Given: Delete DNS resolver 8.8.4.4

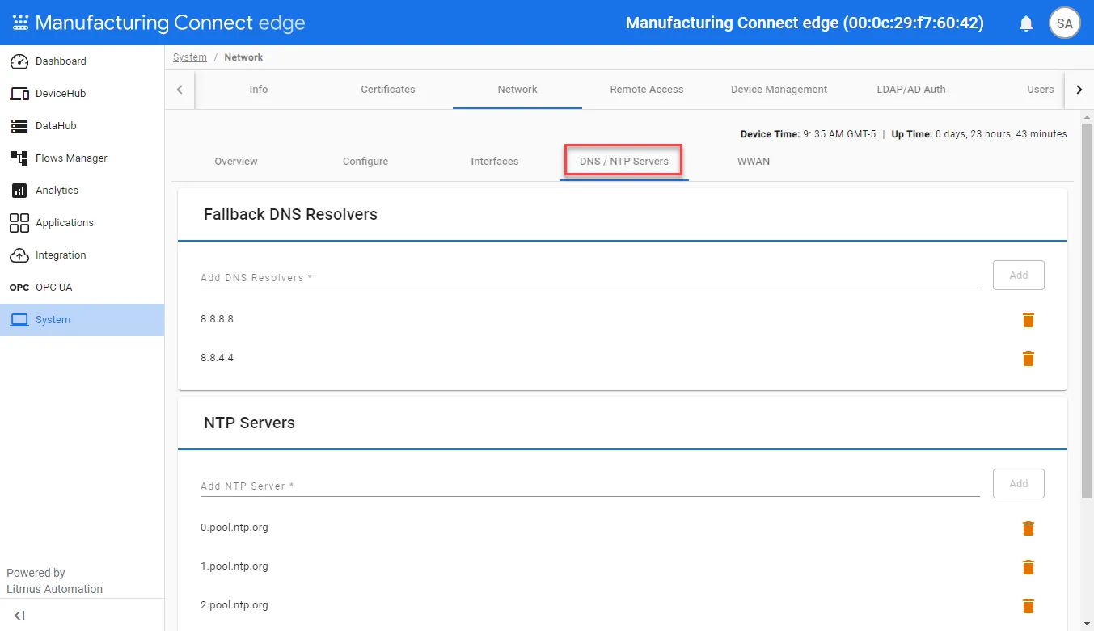Looking at the screenshot, I should pyautogui.click(x=1029, y=359).
